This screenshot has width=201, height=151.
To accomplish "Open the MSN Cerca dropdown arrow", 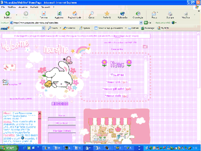I will click(60, 28).
